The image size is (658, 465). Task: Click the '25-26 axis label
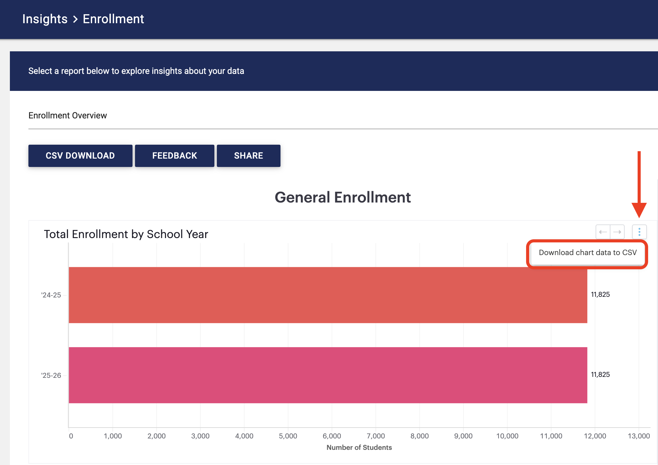[51, 376]
